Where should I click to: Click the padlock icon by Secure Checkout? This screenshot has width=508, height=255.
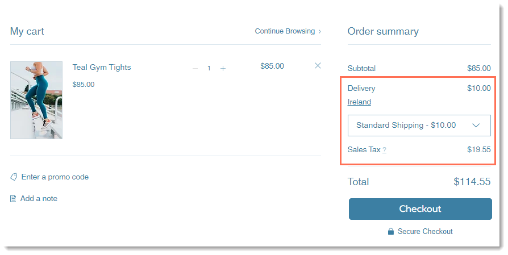coord(391,231)
